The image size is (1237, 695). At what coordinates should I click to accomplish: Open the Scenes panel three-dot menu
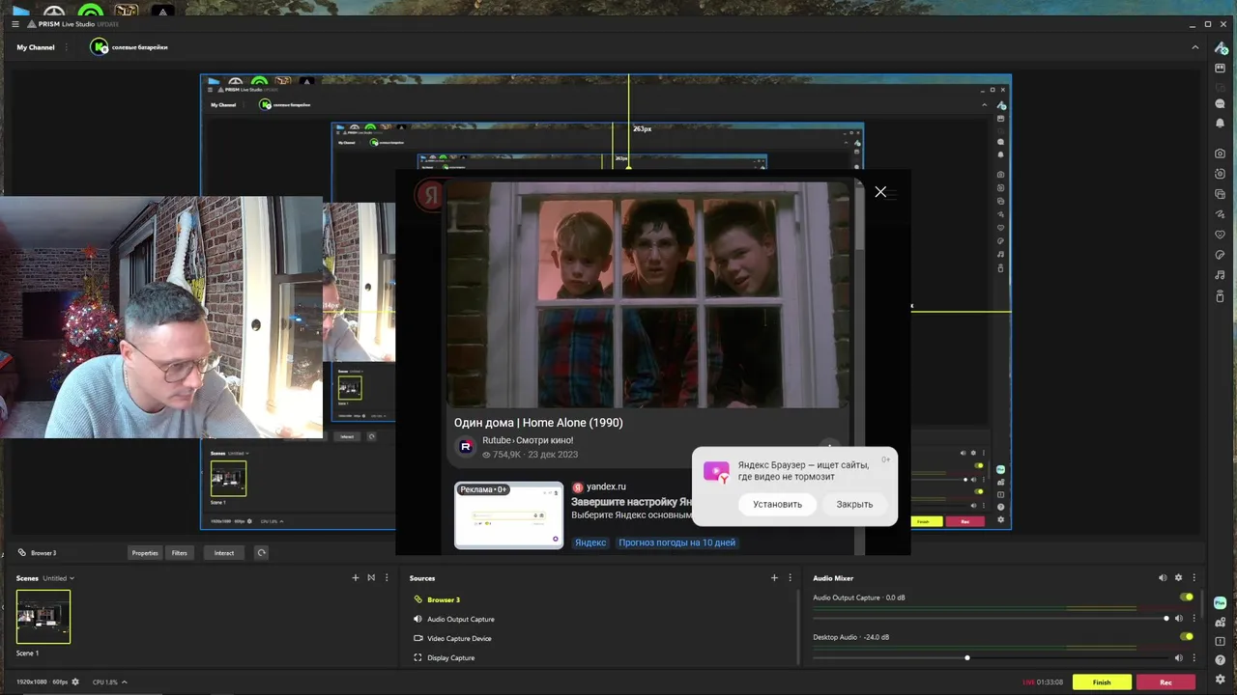[387, 577]
